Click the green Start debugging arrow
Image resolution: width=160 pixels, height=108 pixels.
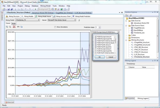coord(35,9)
